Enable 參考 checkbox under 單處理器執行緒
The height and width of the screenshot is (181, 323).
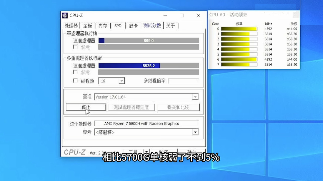(x=75, y=47)
